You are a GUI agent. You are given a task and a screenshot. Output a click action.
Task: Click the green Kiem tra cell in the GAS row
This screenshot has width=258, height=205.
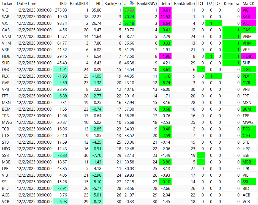point(232,30)
